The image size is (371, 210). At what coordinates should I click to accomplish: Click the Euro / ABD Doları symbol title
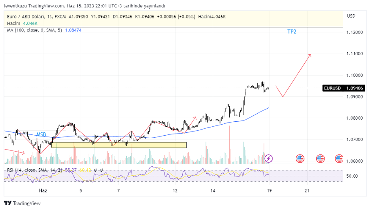click(25, 16)
